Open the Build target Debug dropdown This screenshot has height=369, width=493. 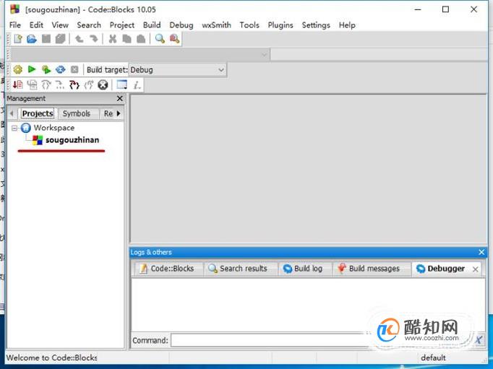pyautogui.click(x=178, y=70)
